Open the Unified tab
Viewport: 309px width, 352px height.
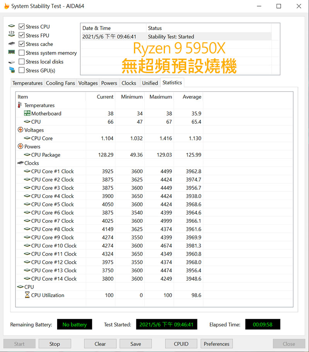coord(150,83)
